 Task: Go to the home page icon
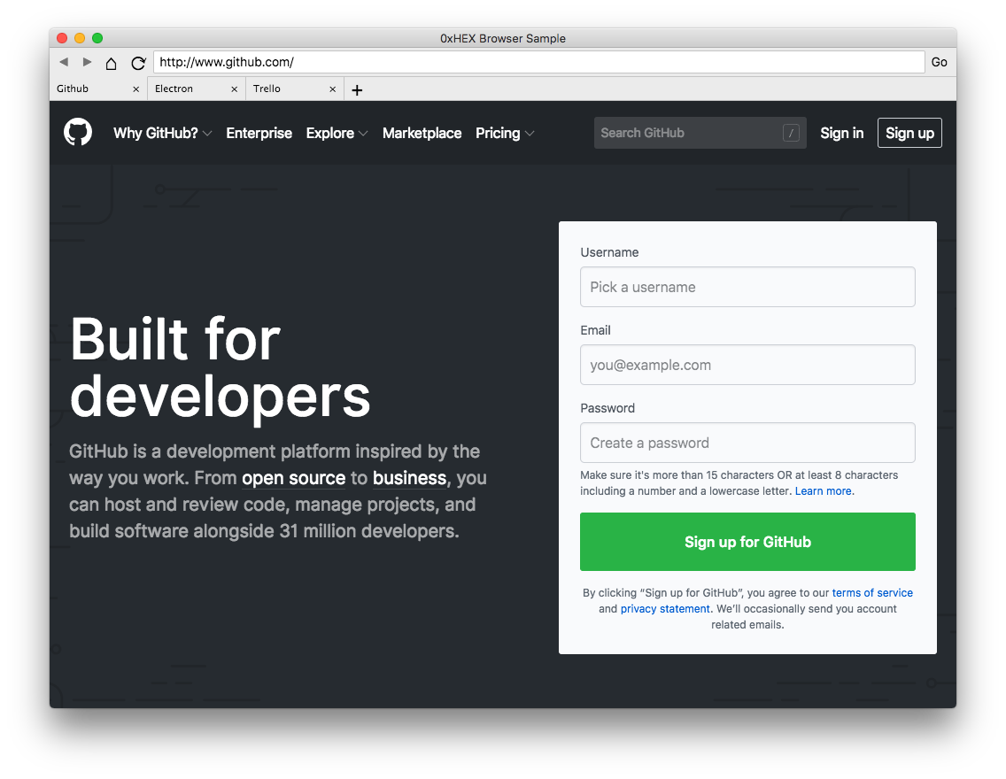coord(111,63)
